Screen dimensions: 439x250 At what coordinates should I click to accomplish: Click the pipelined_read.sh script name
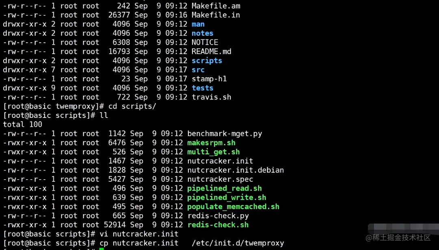224,188
